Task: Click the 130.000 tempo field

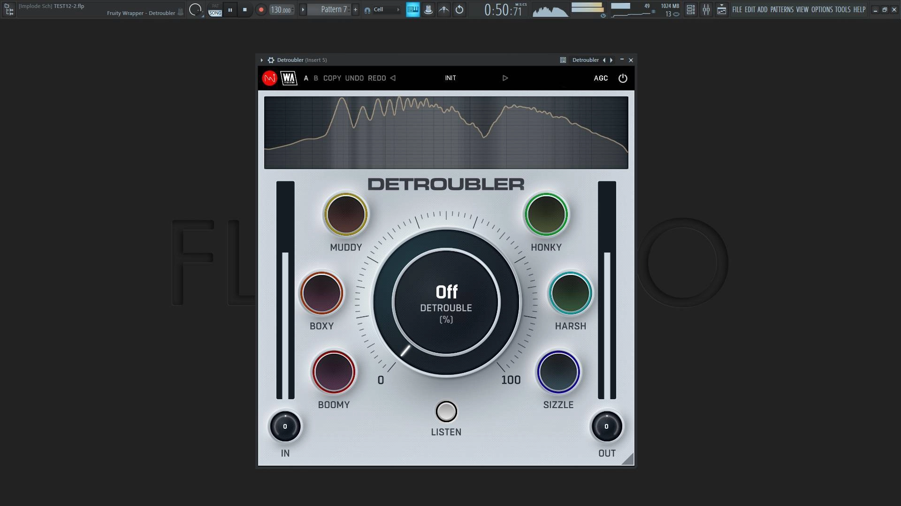Action: tap(282, 10)
